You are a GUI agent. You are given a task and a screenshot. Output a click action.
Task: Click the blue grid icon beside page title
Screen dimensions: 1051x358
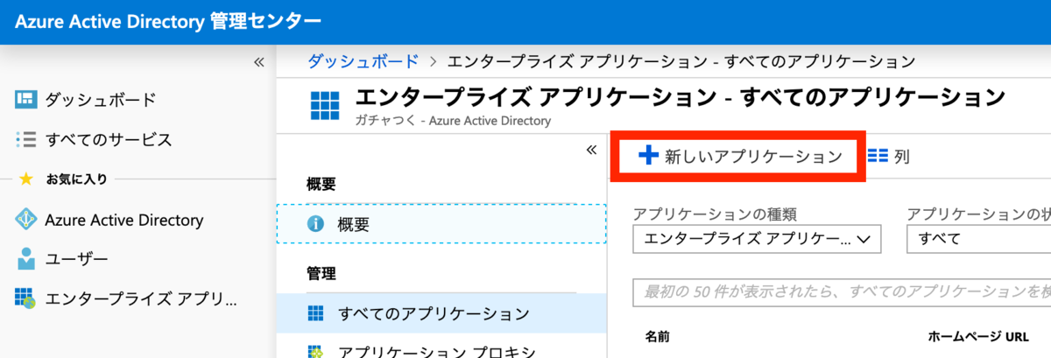(x=325, y=105)
